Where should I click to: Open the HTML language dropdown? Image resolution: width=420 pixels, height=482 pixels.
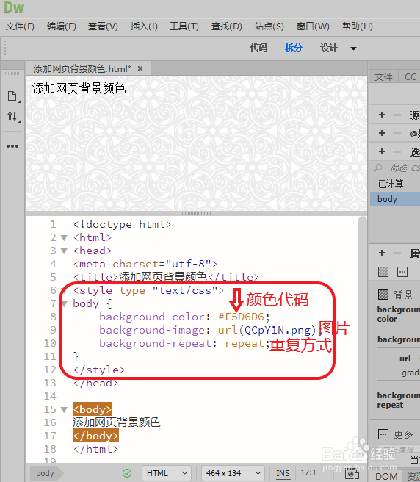(x=167, y=473)
